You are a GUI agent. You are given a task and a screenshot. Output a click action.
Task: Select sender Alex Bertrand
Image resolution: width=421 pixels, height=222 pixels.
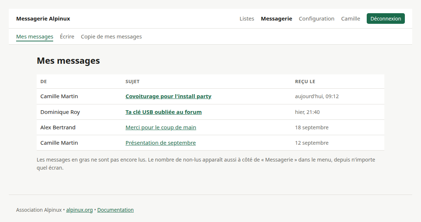[58, 127]
